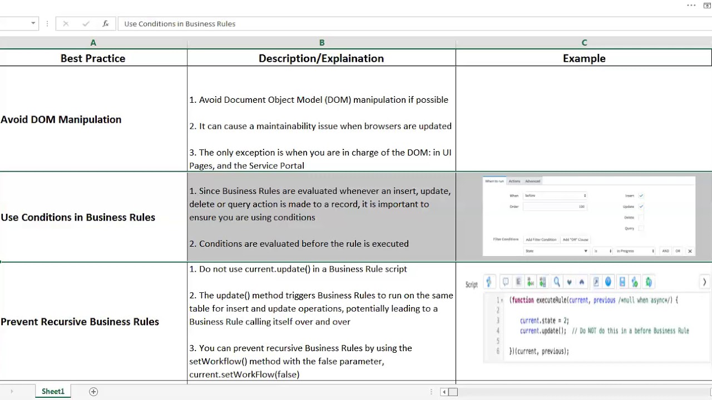The width and height of the screenshot is (712, 400).
Task: Switch to the Actions tab
Action: click(515, 181)
